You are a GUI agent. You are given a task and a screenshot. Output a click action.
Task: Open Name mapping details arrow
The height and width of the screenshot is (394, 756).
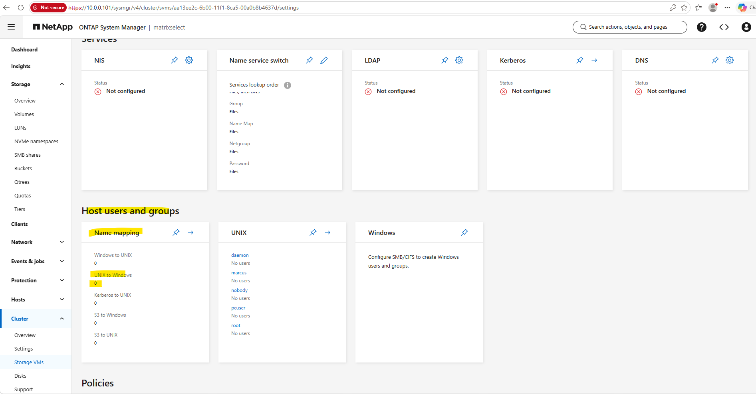coord(190,232)
